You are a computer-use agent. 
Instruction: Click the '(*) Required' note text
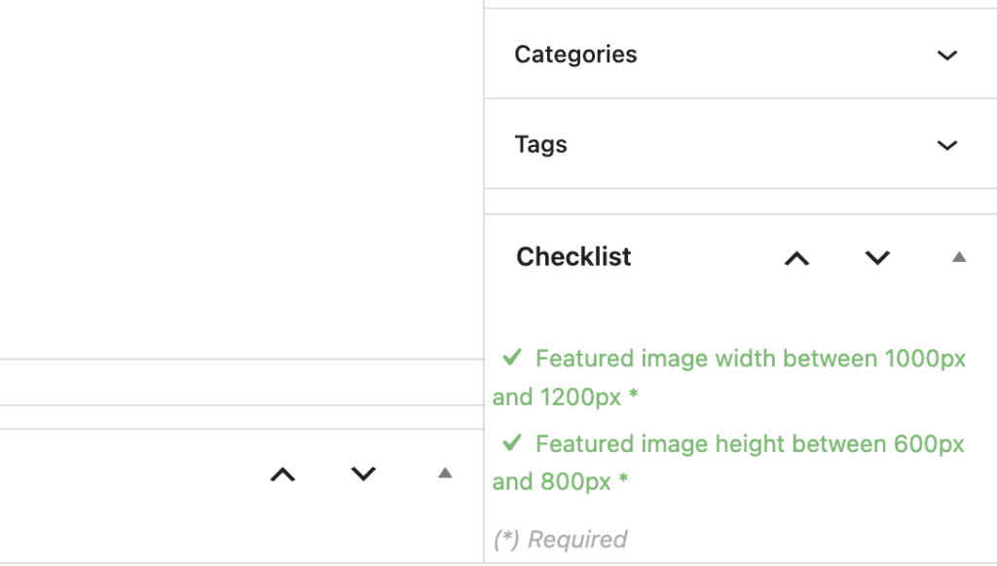[559, 539]
